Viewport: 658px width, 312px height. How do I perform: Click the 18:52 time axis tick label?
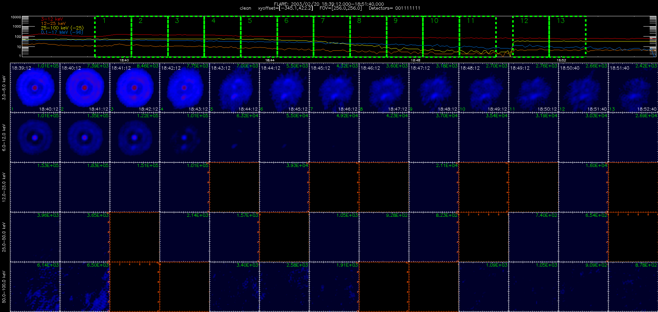(x=561, y=60)
